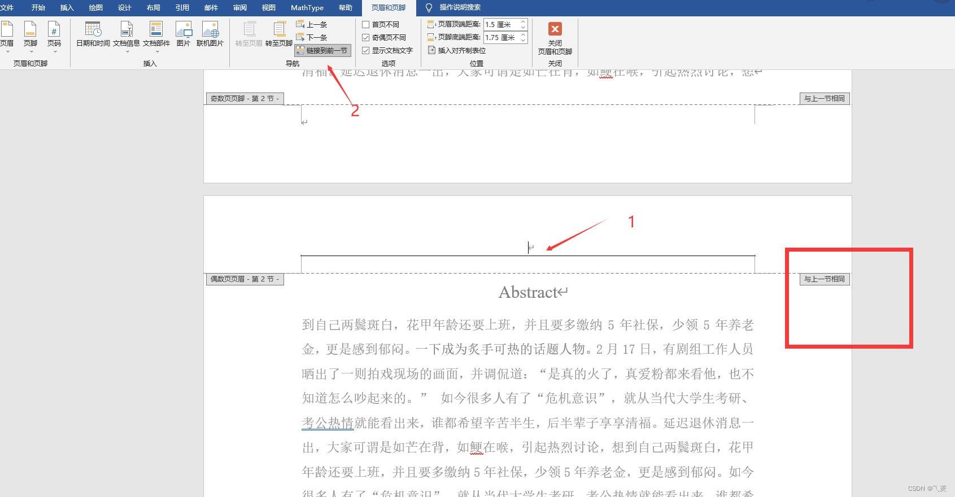Click 插入对齐制表位 insert alignment tab
This screenshot has height=497, width=955.
pyautogui.click(x=457, y=51)
